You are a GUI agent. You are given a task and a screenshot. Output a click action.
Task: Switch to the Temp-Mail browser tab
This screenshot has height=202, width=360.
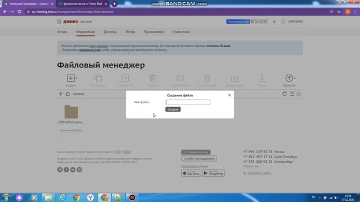pyautogui.click(x=83, y=4)
